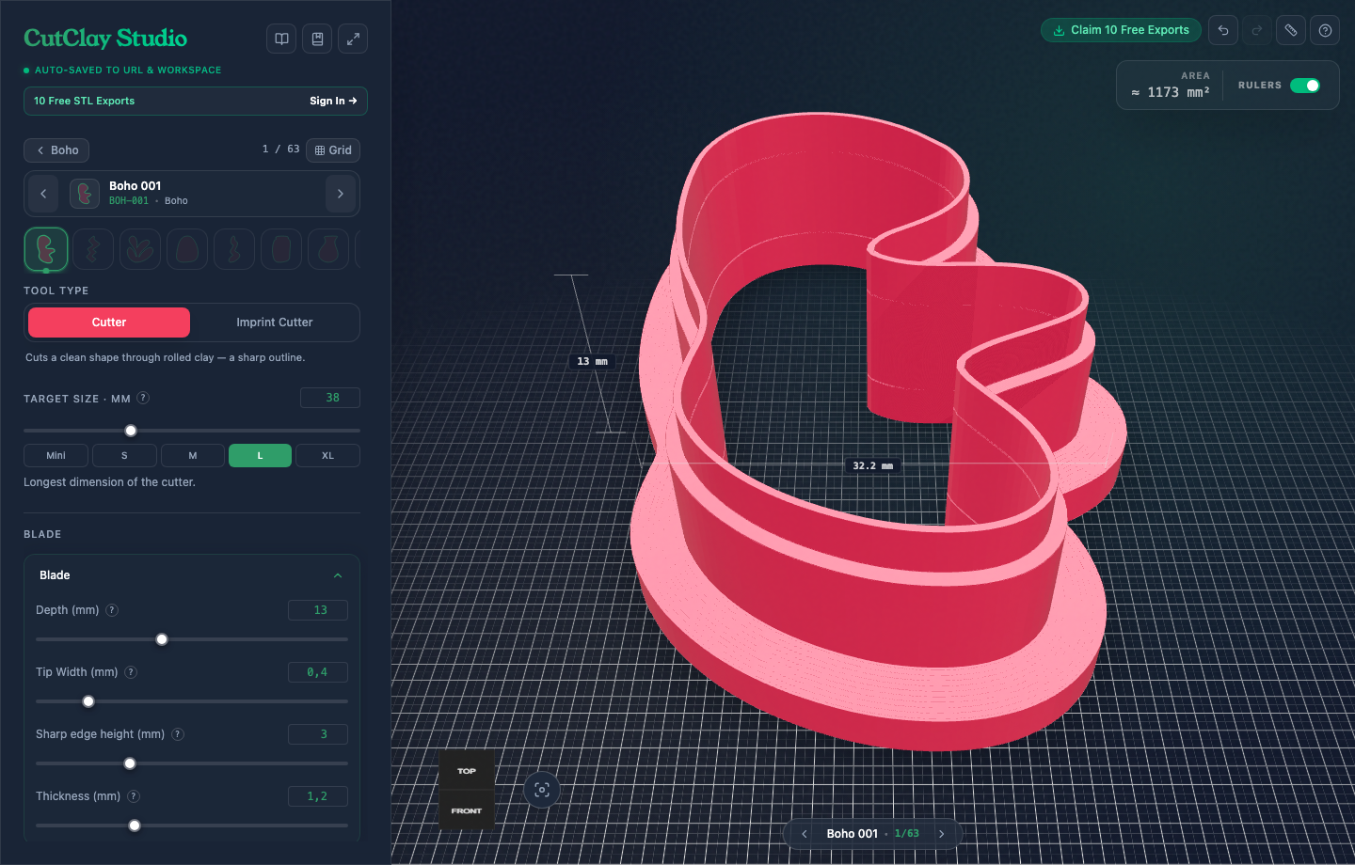The height and width of the screenshot is (865, 1355).
Task: Adjust the Blade Depth slider handle
Action: pyautogui.click(x=162, y=639)
